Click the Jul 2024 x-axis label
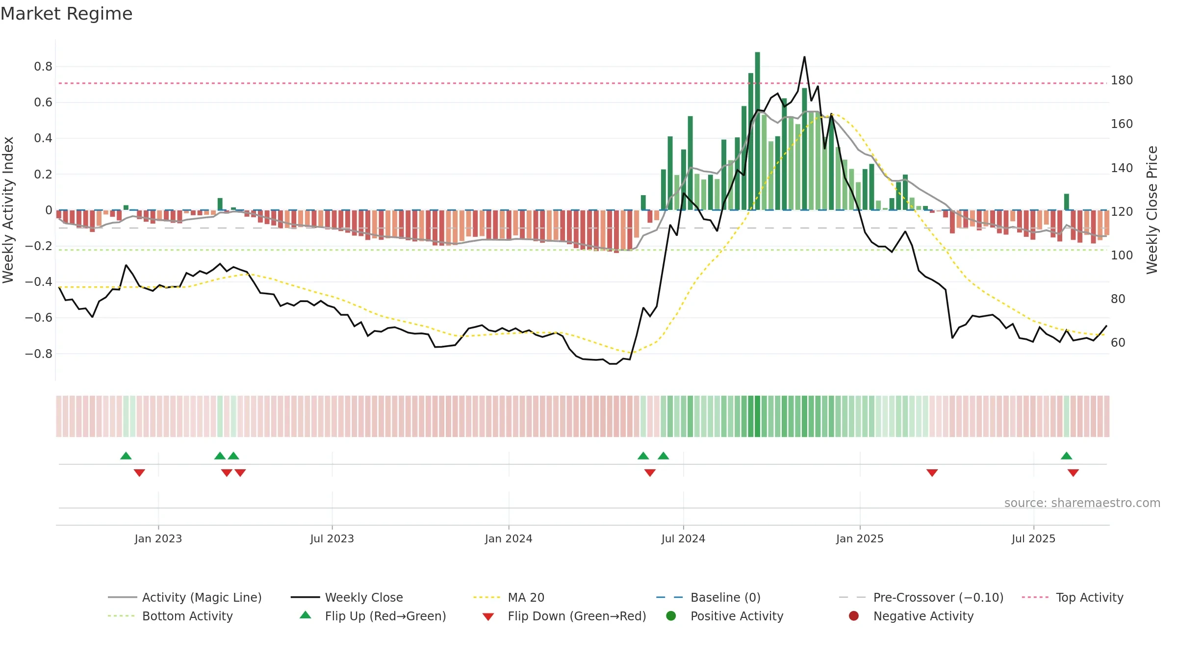Screen dimensions: 1177x662 (683, 538)
